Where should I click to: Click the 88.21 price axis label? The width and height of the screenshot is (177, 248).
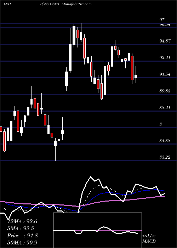pyautogui.click(x=165, y=108)
